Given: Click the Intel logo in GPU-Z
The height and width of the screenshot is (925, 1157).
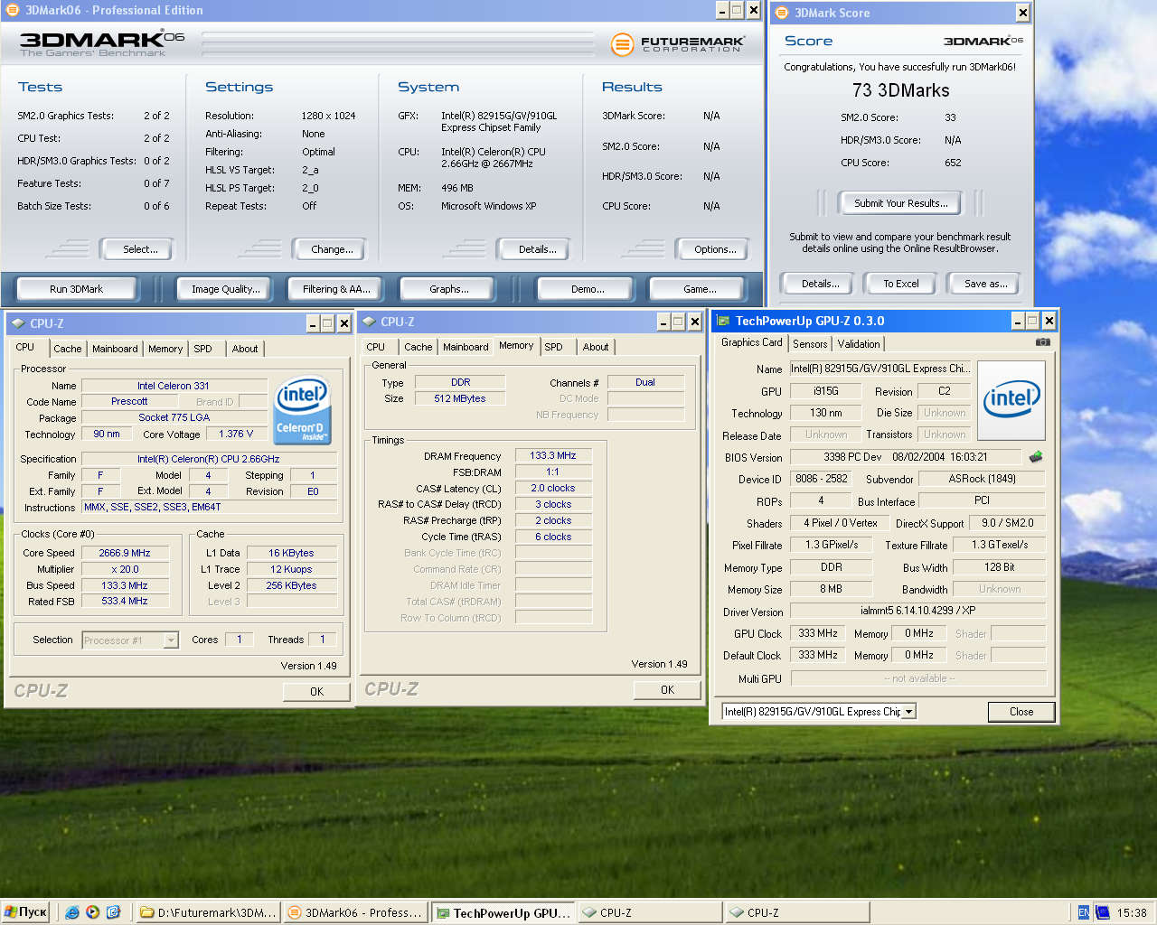Looking at the screenshot, I should pyautogui.click(x=1011, y=400).
